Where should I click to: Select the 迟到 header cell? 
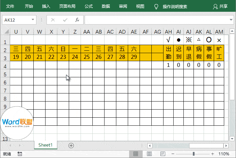(178, 53)
